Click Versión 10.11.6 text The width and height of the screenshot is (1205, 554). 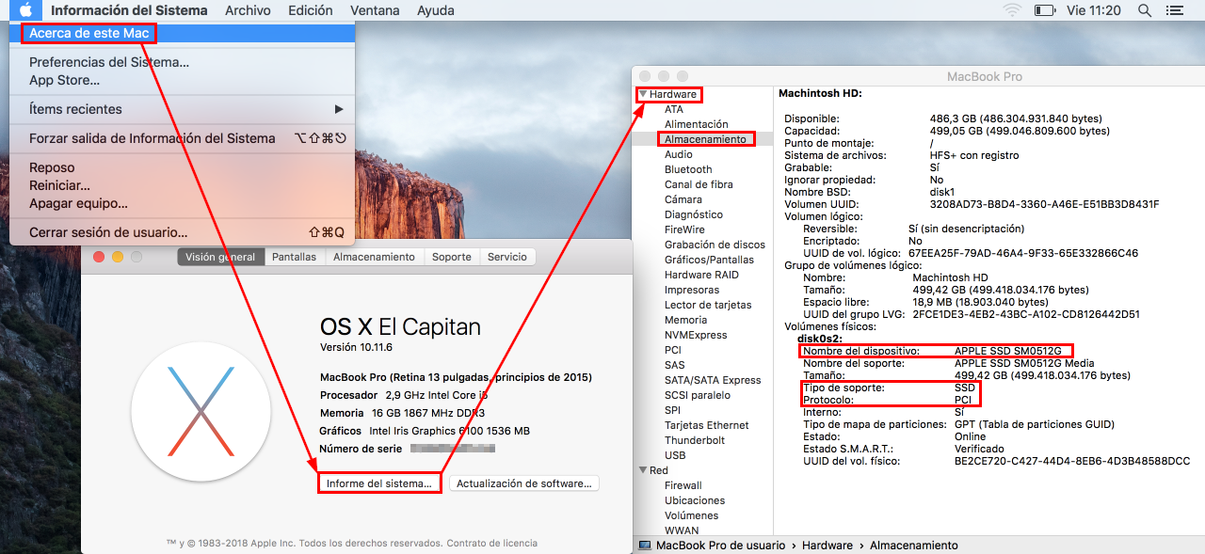pos(354,348)
